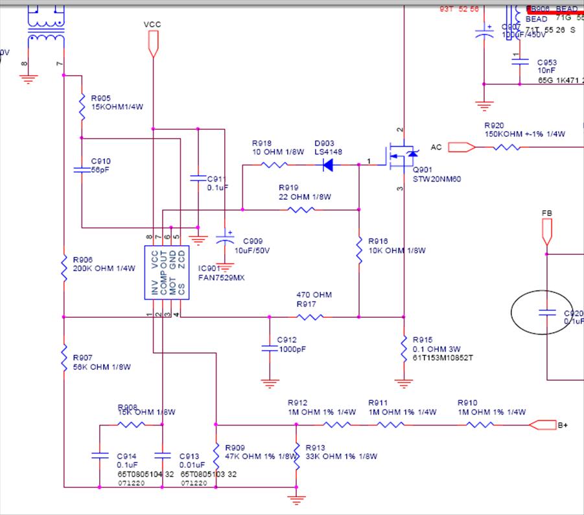Click the "47K OHM 1% 1/8W" value text

coord(261,457)
